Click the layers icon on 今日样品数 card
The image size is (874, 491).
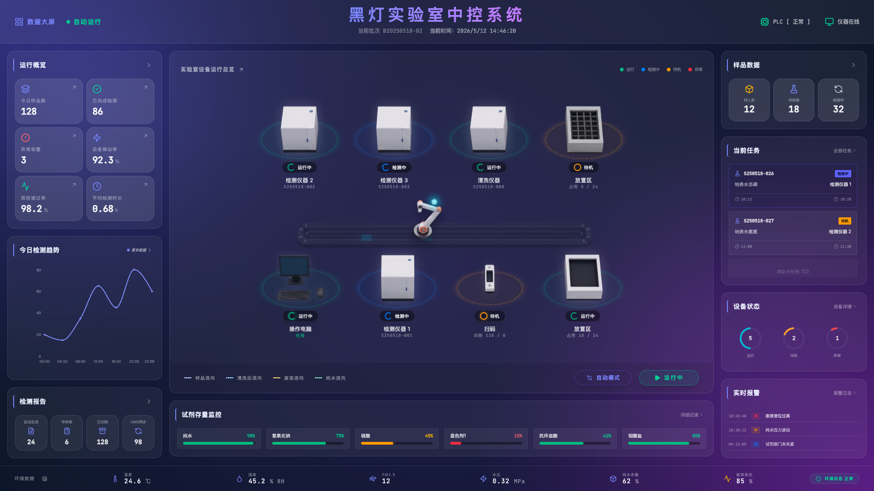tap(25, 89)
